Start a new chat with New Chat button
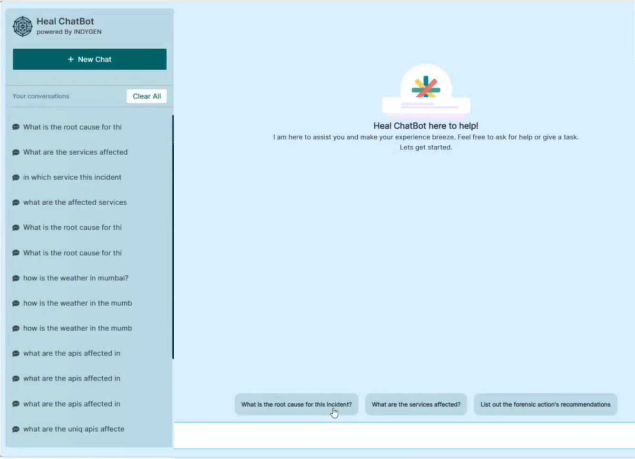This screenshot has width=635, height=459. coord(89,59)
